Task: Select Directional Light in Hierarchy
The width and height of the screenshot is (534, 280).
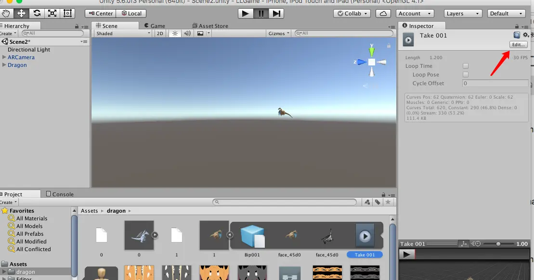Action: (x=28, y=50)
